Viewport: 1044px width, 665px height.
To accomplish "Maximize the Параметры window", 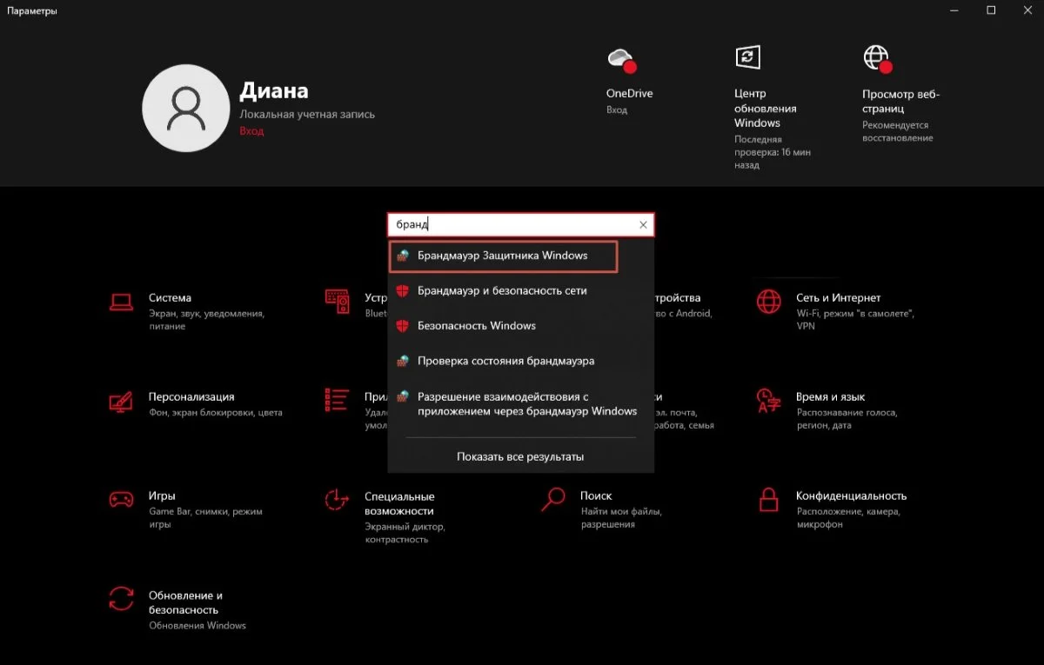I will tap(991, 10).
